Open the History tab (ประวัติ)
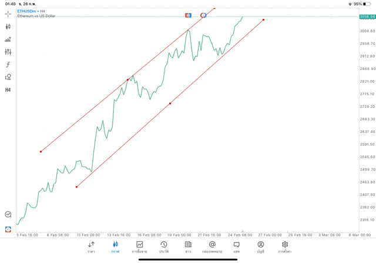 [x=163, y=247]
